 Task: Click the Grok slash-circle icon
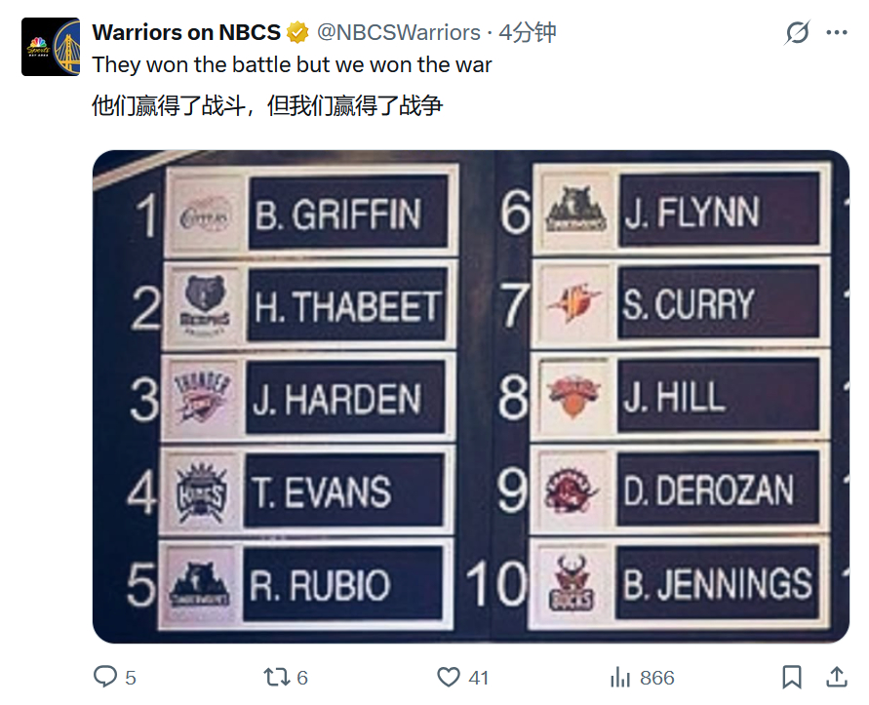[x=797, y=33]
